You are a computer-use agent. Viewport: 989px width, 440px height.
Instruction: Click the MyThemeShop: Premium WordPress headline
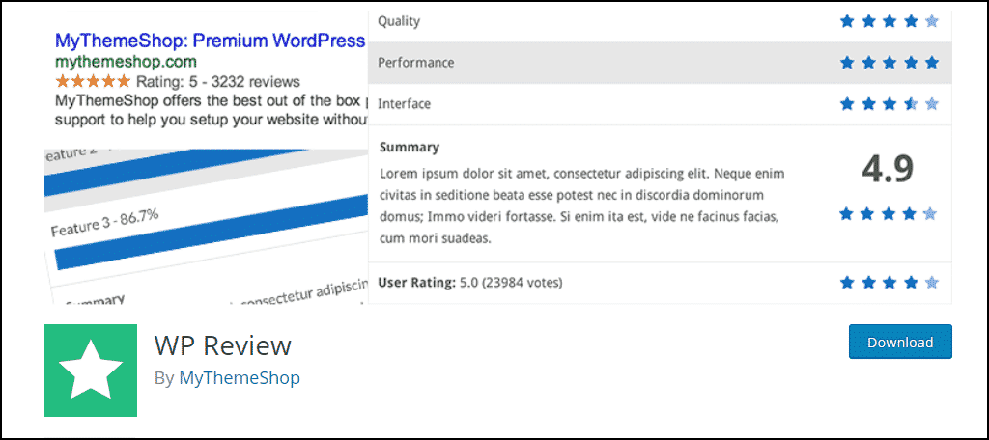210,41
